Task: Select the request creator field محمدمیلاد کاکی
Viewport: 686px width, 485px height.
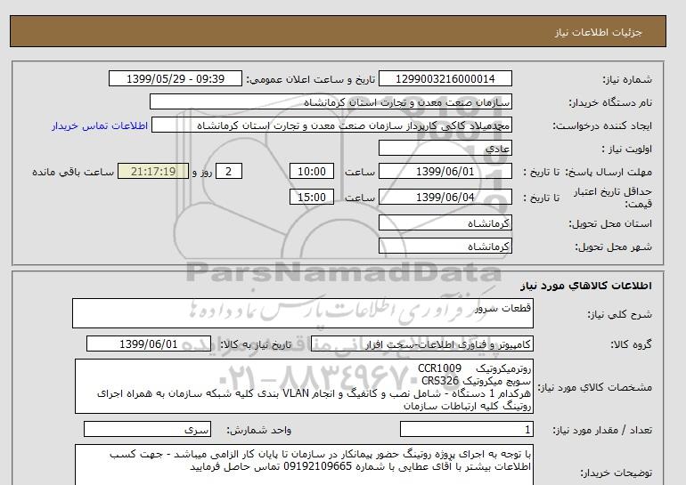Action: pos(331,125)
